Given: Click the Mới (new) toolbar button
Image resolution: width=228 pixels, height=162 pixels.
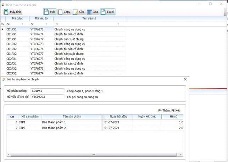Looking at the screenshot, I should point(49,12).
